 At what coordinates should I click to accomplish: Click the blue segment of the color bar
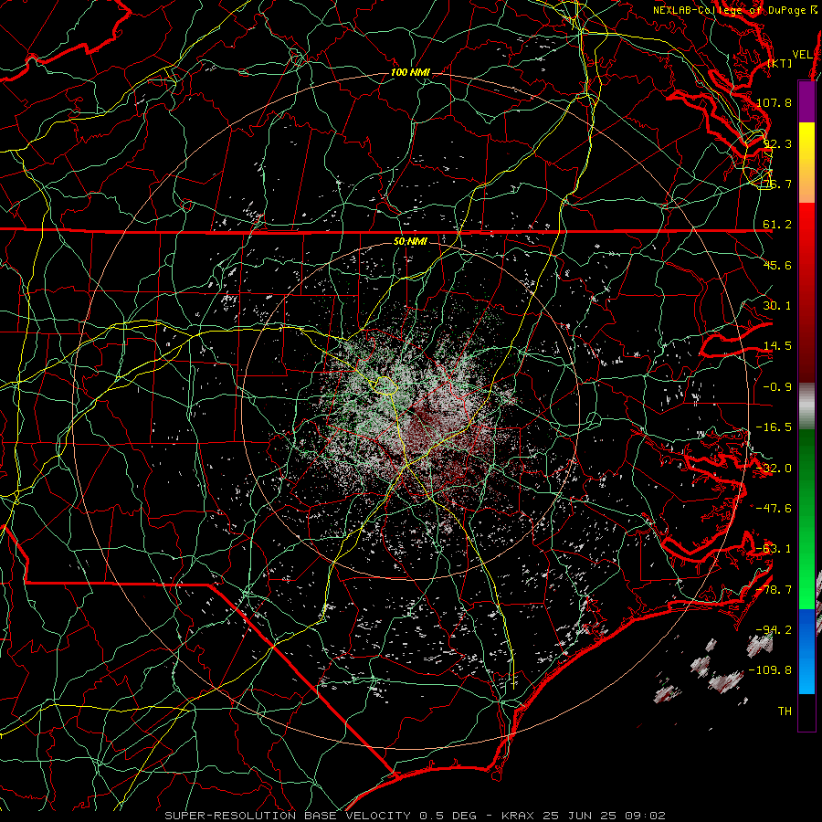[806, 651]
